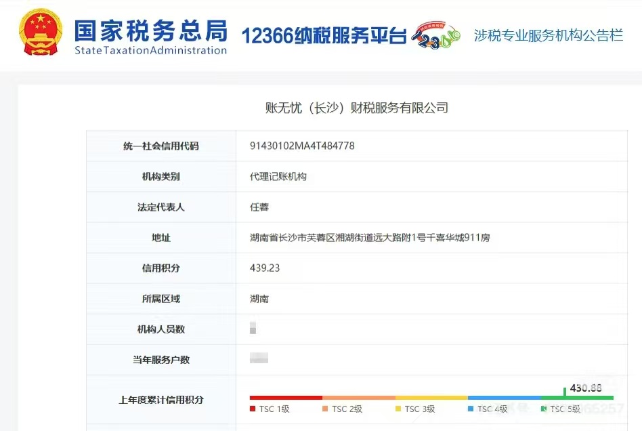642x431 pixels.
Task: Click the company name 账无忧（长沙）财税服务有限公司
Action: point(356,108)
